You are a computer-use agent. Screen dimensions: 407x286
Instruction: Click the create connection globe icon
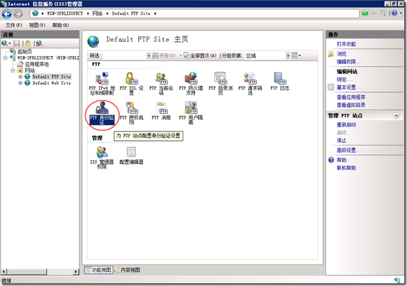point(5,43)
